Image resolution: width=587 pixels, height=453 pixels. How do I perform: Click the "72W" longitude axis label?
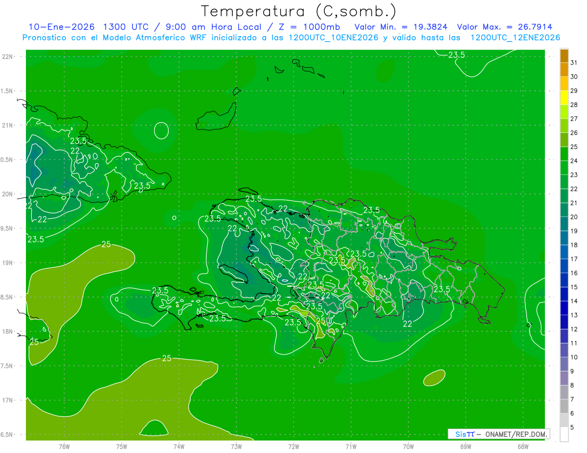[293, 447]
